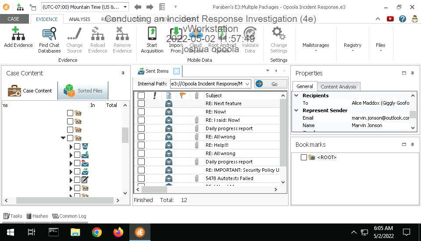Collapse the expanded mailbox tree node

point(63,138)
